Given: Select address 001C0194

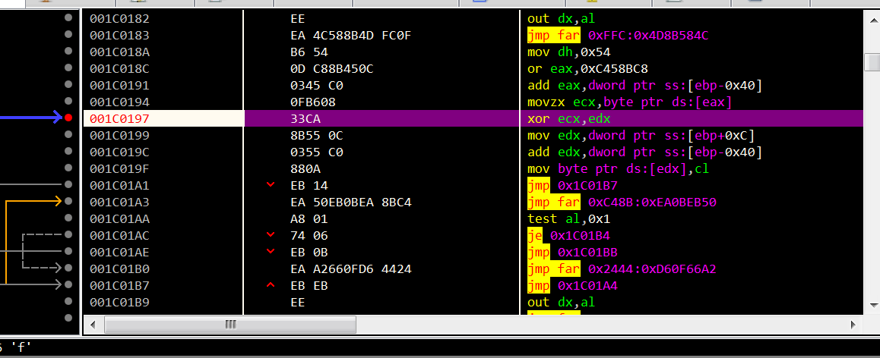Looking at the screenshot, I should [x=119, y=102].
